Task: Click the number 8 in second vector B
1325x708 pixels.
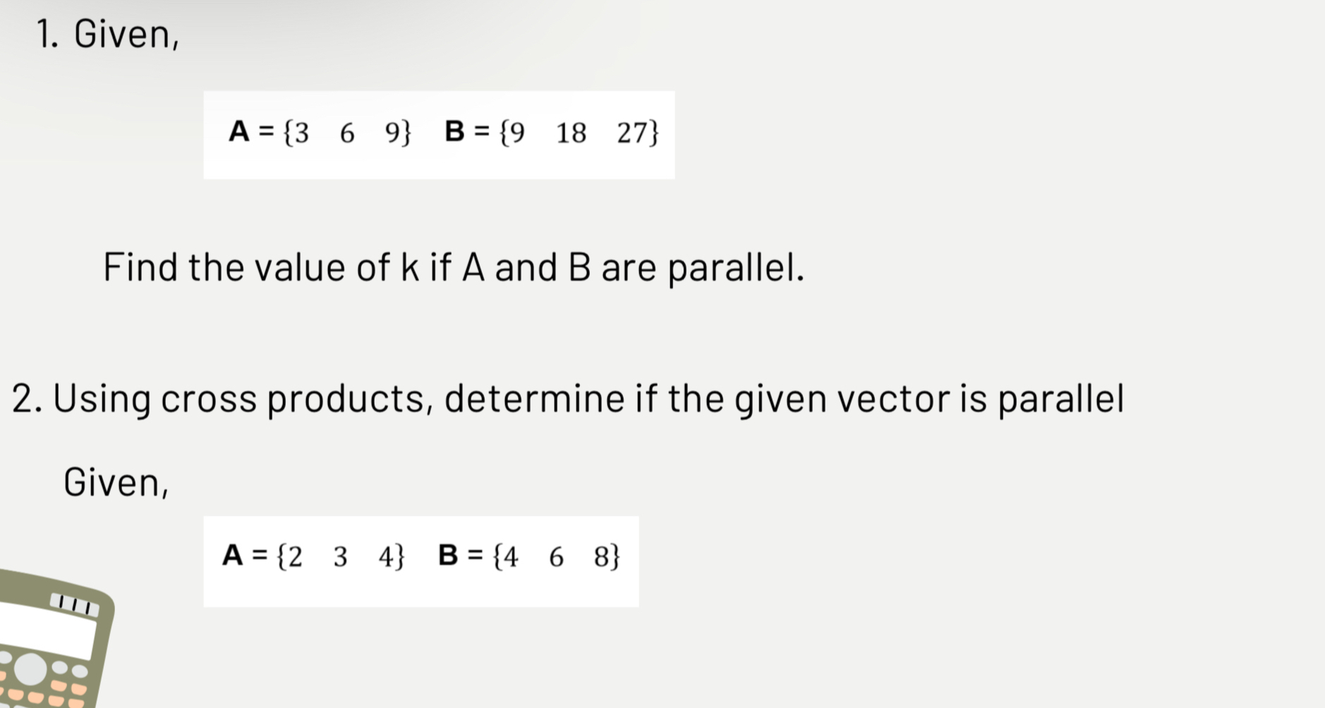Action: pyautogui.click(x=602, y=556)
